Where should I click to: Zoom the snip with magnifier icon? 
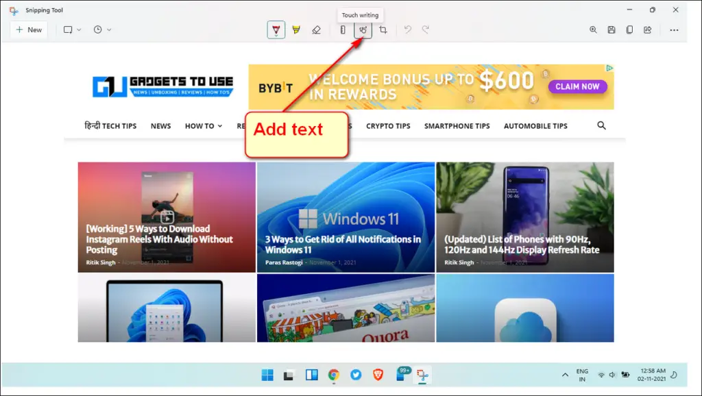[593, 29]
